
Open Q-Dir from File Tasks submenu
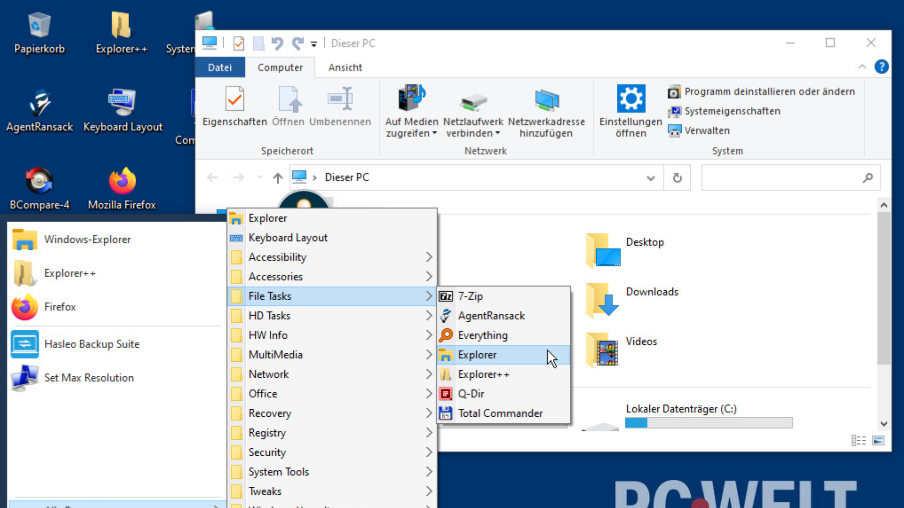(x=471, y=394)
